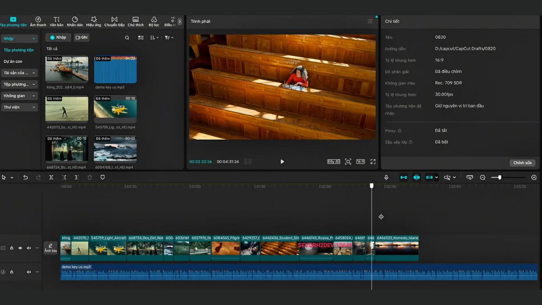Open the selection tool dropdown arrow

pos(13,177)
